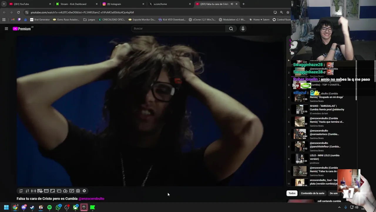This screenshot has width=376, height=212.
Task: Click the aspect ratio frame icon below video
Action: [53, 191]
